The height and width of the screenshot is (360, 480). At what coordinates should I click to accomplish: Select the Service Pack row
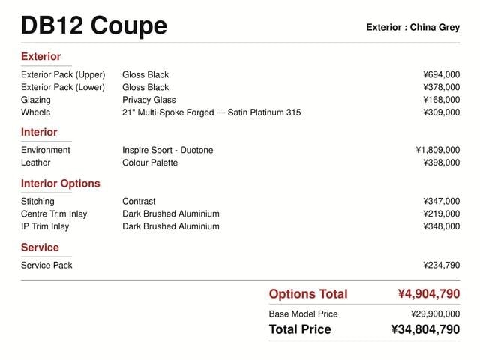[240, 265]
